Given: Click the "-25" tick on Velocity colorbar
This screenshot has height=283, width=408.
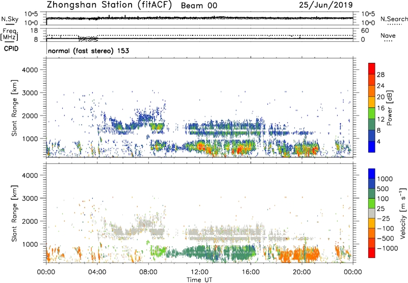Looking at the screenshot, I should (384, 218).
